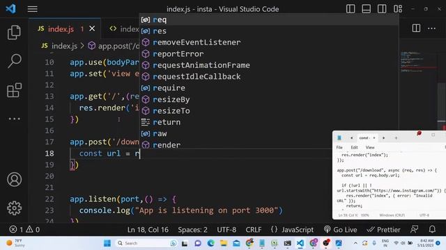
Task: Open the weather widget on taskbar
Action: click(15, 243)
